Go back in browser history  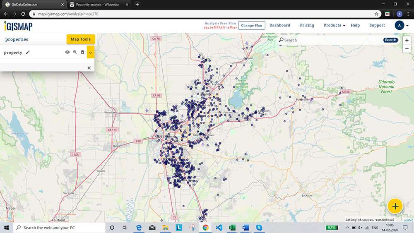click(x=6, y=14)
